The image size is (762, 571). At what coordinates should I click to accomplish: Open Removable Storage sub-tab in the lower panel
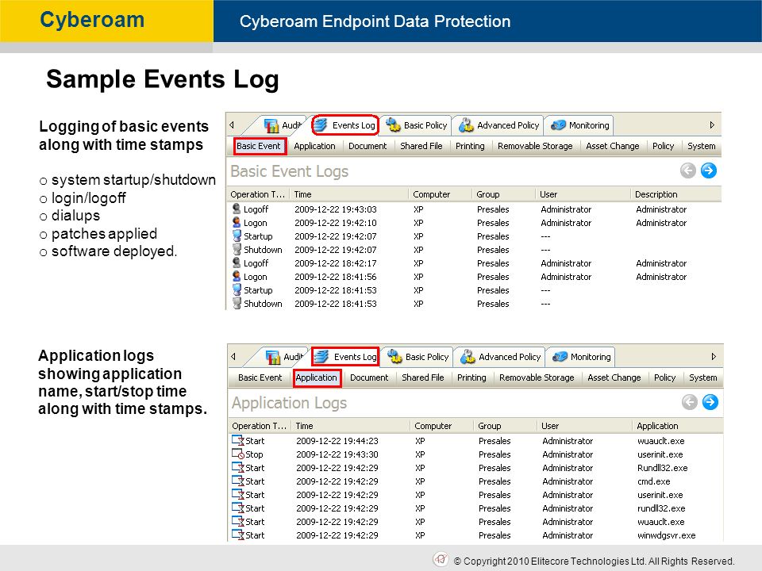pos(537,377)
